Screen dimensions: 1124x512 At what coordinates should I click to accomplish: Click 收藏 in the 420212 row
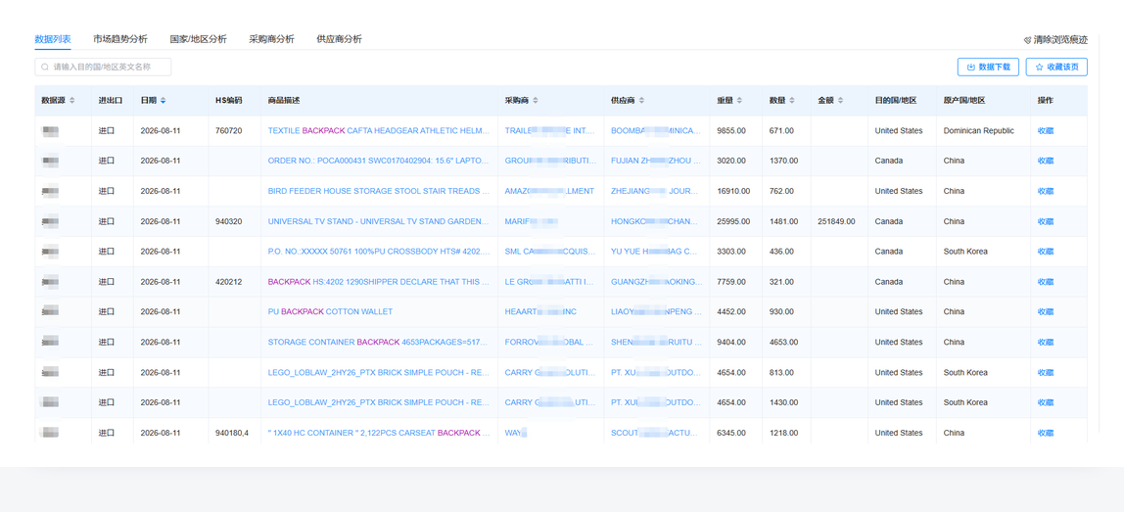click(x=1045, y=282)
